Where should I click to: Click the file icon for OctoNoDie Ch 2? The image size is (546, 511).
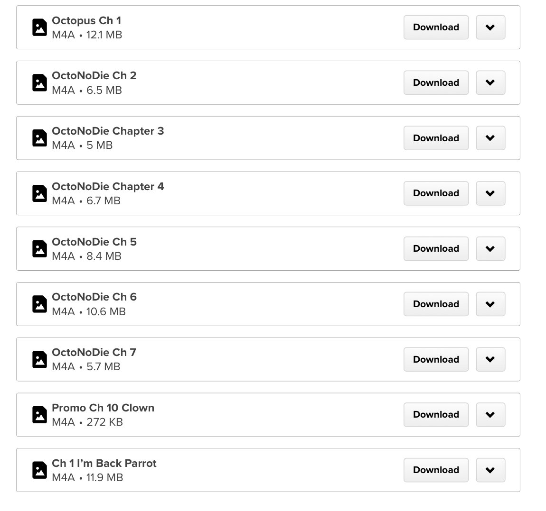coord(39,83)
